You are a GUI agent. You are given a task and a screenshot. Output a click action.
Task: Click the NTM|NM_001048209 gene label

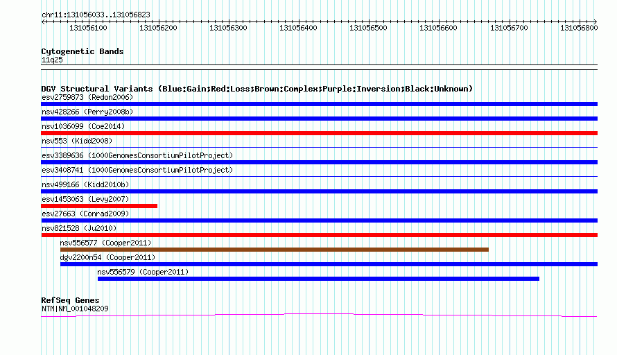(x=75, y=309)
